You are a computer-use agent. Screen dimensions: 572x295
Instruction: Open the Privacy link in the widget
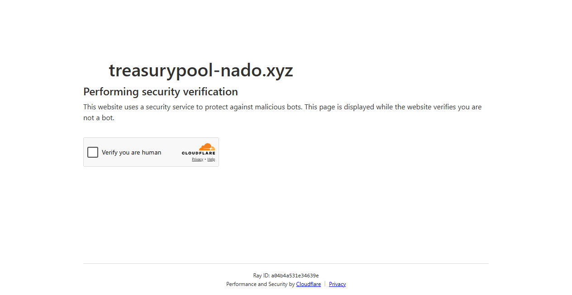pyautogui.click(x=197, y=159)
